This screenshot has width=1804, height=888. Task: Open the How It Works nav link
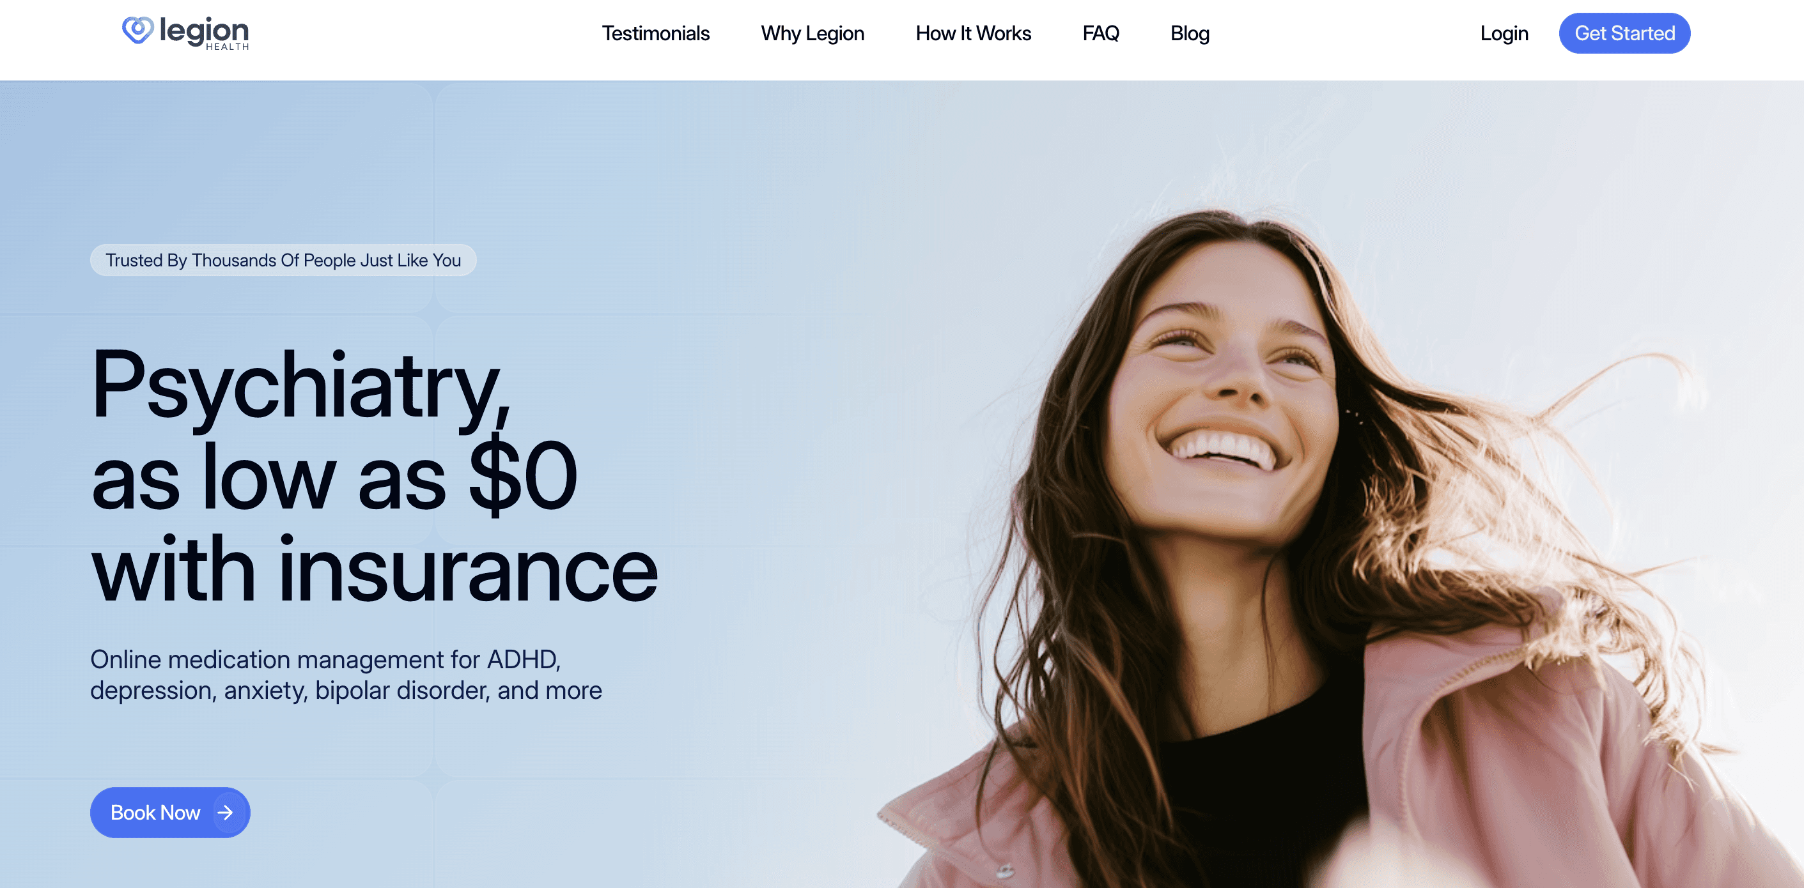click(973, 33)
